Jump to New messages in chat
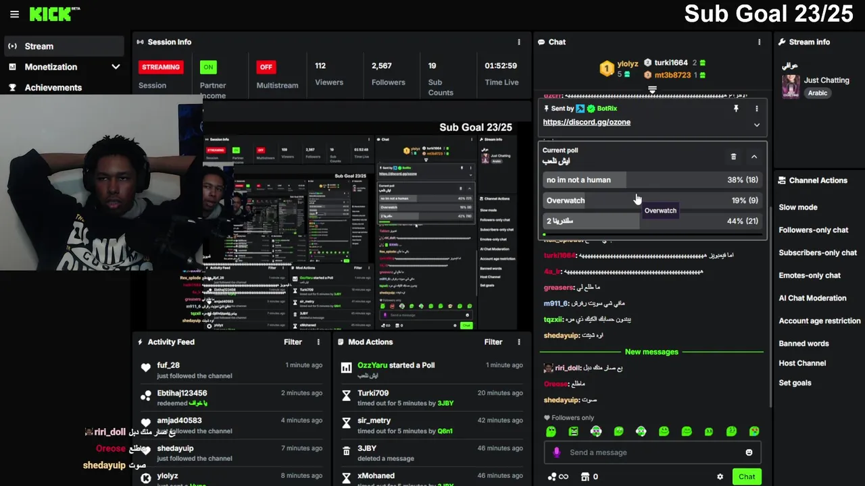Viewport: 865px width, 486px height. point(651,352)
